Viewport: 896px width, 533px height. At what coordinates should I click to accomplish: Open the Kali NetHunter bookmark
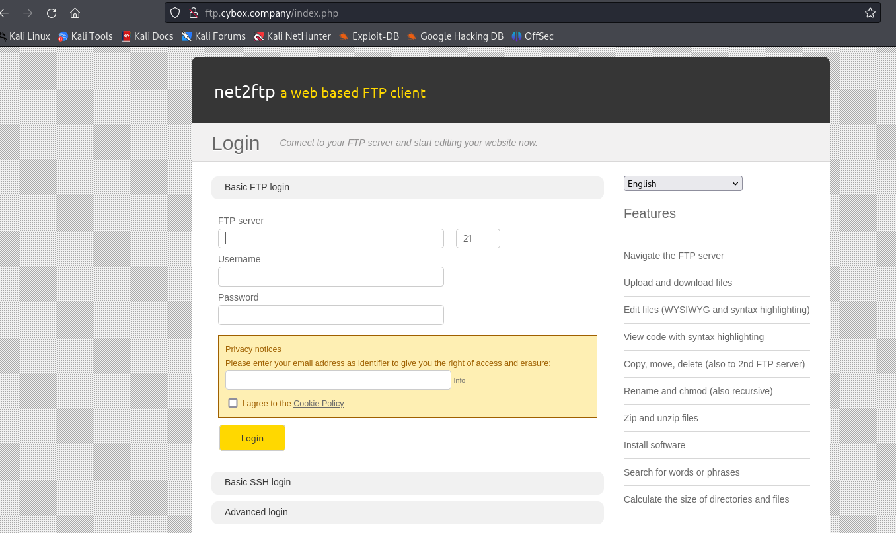click(293, 36)
